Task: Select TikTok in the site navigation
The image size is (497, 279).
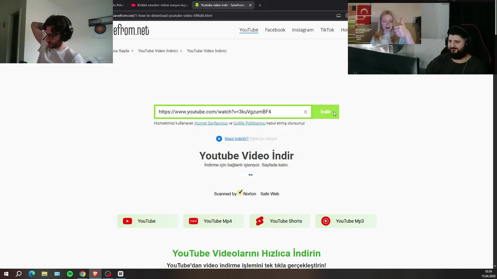Action: point(327,30)
